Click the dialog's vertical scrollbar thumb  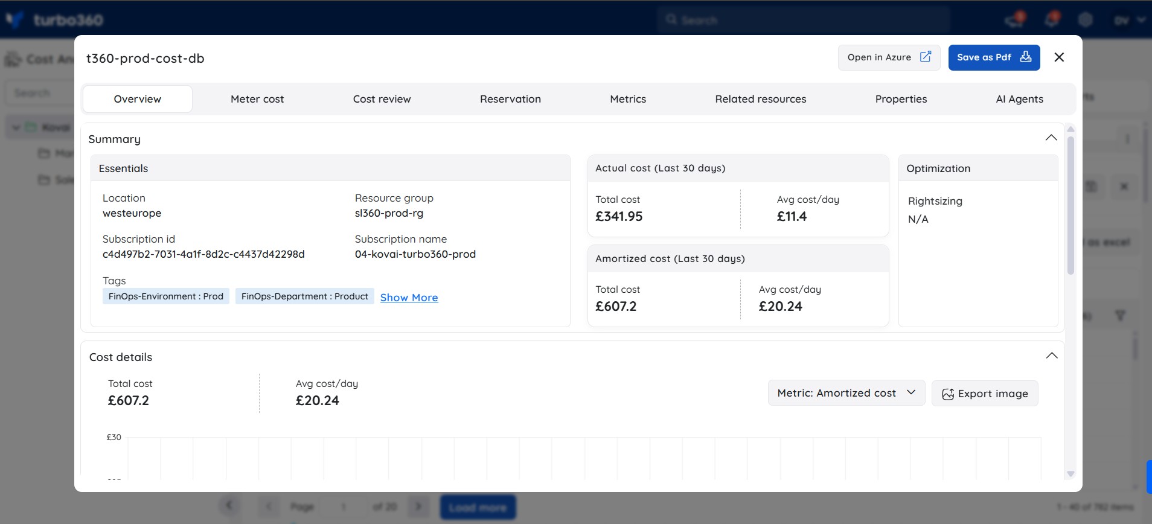coord(1070,205)
